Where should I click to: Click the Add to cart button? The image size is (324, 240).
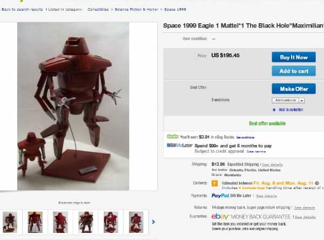[294, 71]
